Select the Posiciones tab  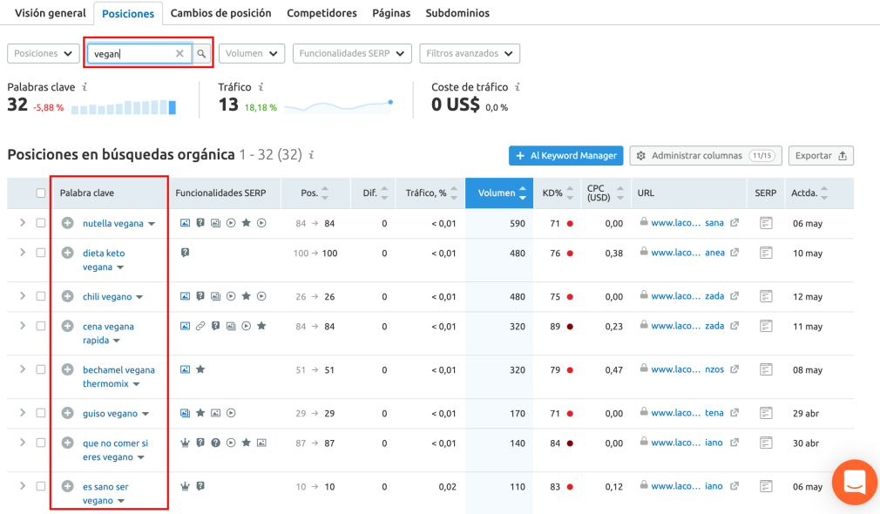click(128, 13)
